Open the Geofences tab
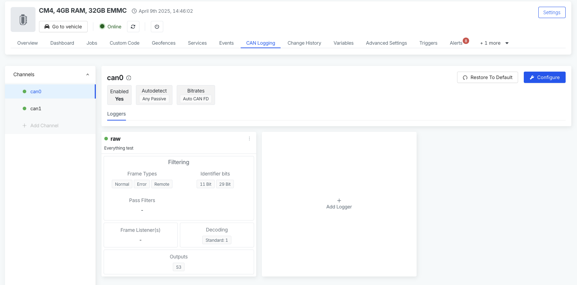Image resolution: width=577 pixels, height=285 pixels. (164, 43)
